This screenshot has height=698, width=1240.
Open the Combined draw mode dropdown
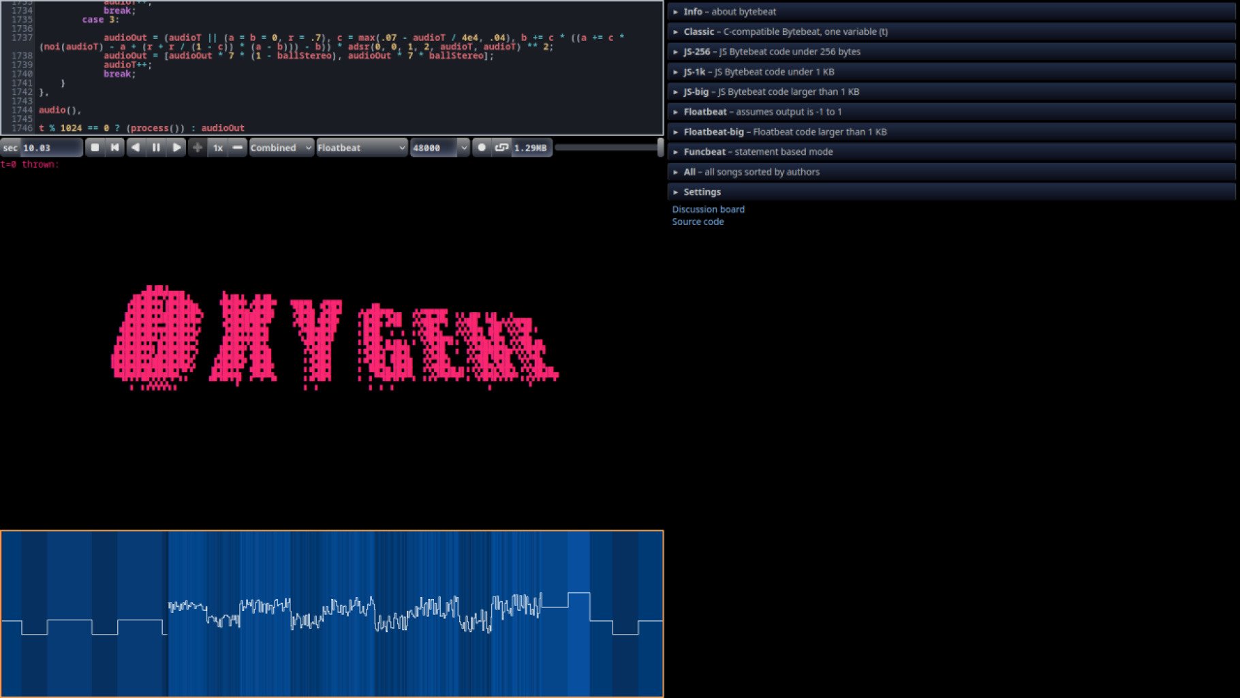pos(281,147)
